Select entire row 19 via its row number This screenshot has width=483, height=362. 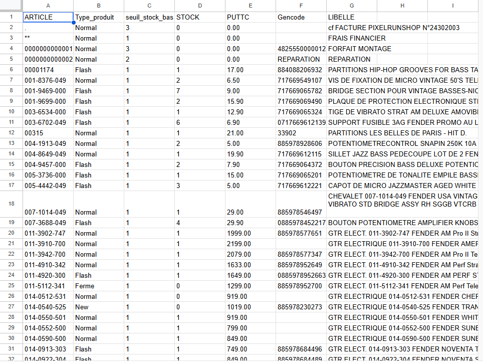coord(11,223)
